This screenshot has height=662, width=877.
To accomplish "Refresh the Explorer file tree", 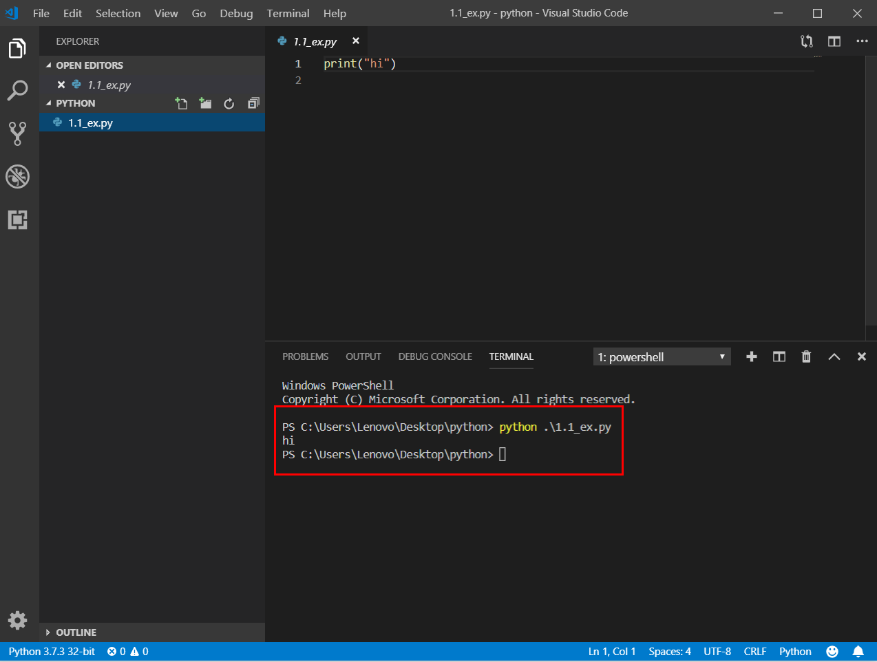I will [x=229, y=103].
